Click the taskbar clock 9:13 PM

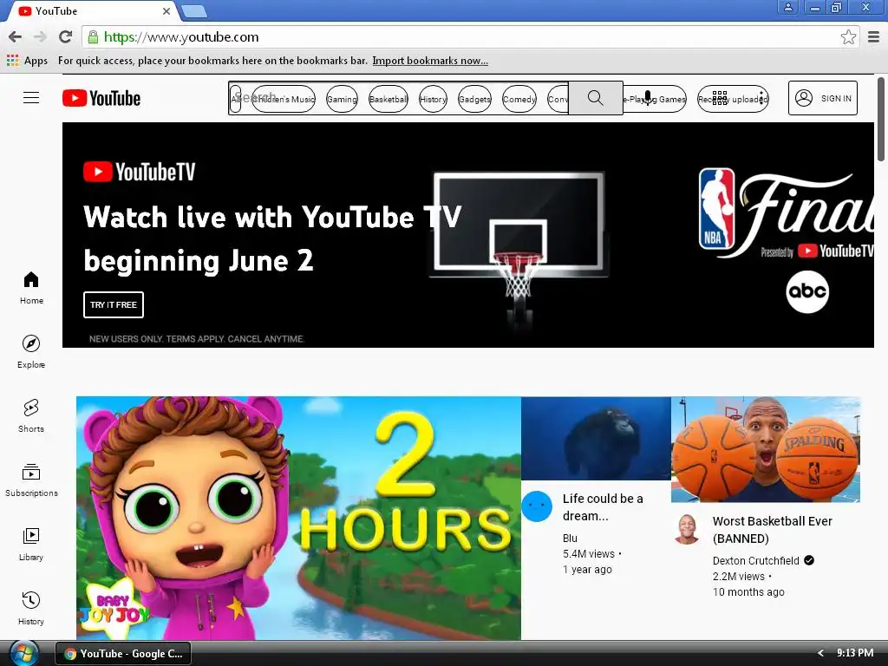tap(854, 653)
